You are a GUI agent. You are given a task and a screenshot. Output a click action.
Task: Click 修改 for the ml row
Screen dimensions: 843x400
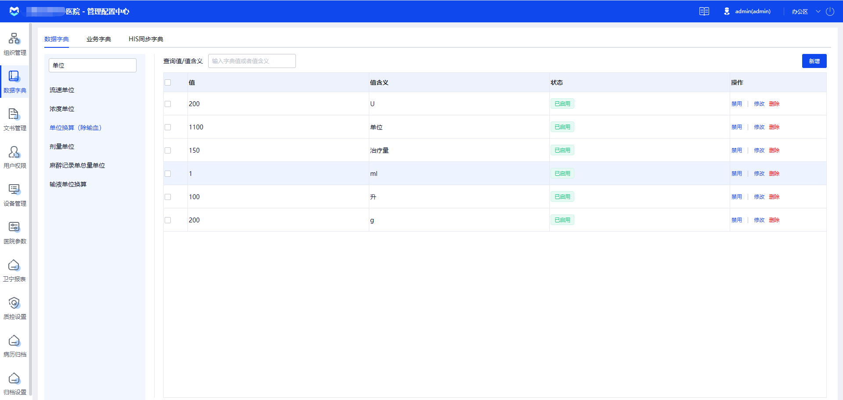759,174
